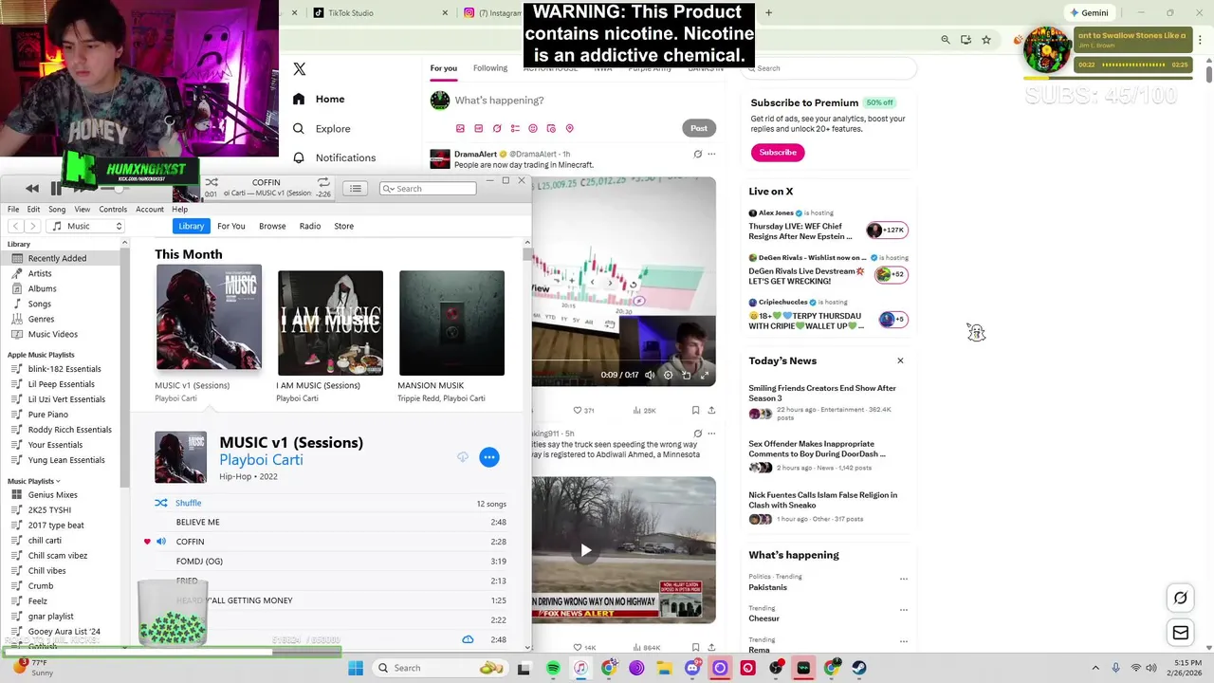
Task: Open File Explorer from the taskbar
Action: click(x=664, y=668)
